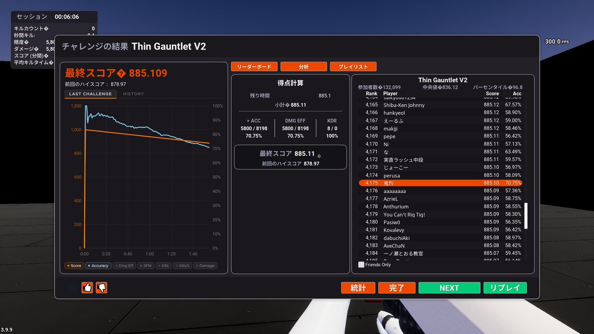The height and width of the screenshot is (334, 594).
Task: Select player Shiba-Ken Johnny in leaderboard
Action: (x=441, y=105)
